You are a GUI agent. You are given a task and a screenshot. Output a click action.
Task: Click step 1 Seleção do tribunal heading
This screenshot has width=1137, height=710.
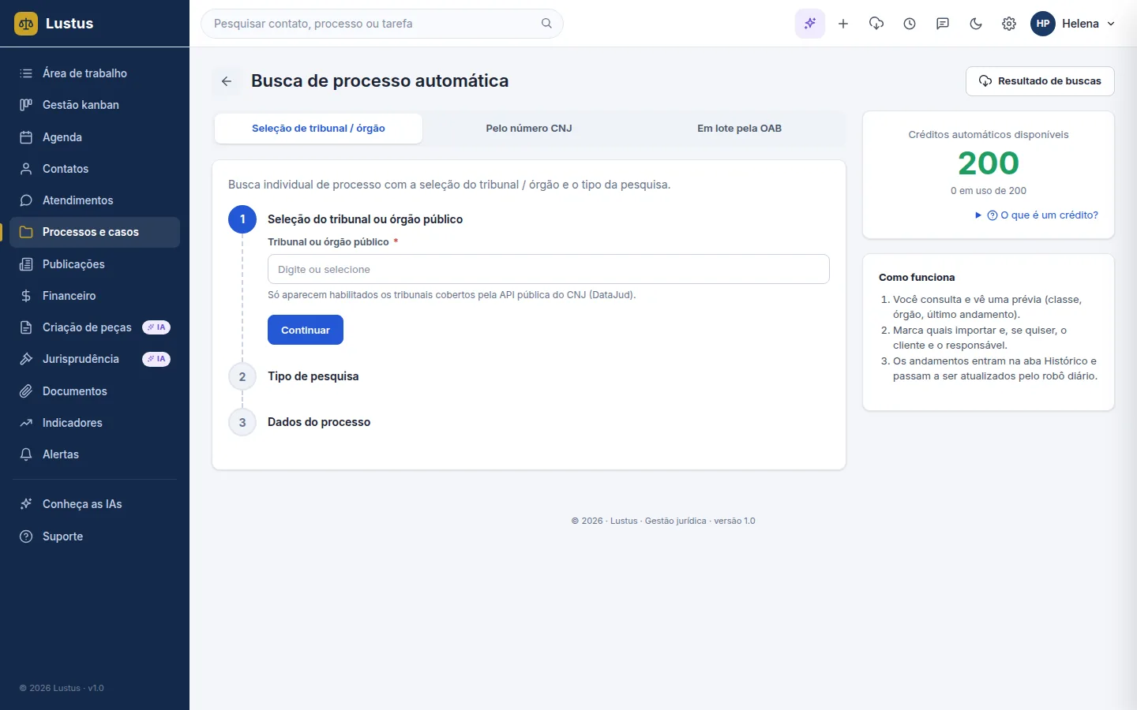[365, 219]
